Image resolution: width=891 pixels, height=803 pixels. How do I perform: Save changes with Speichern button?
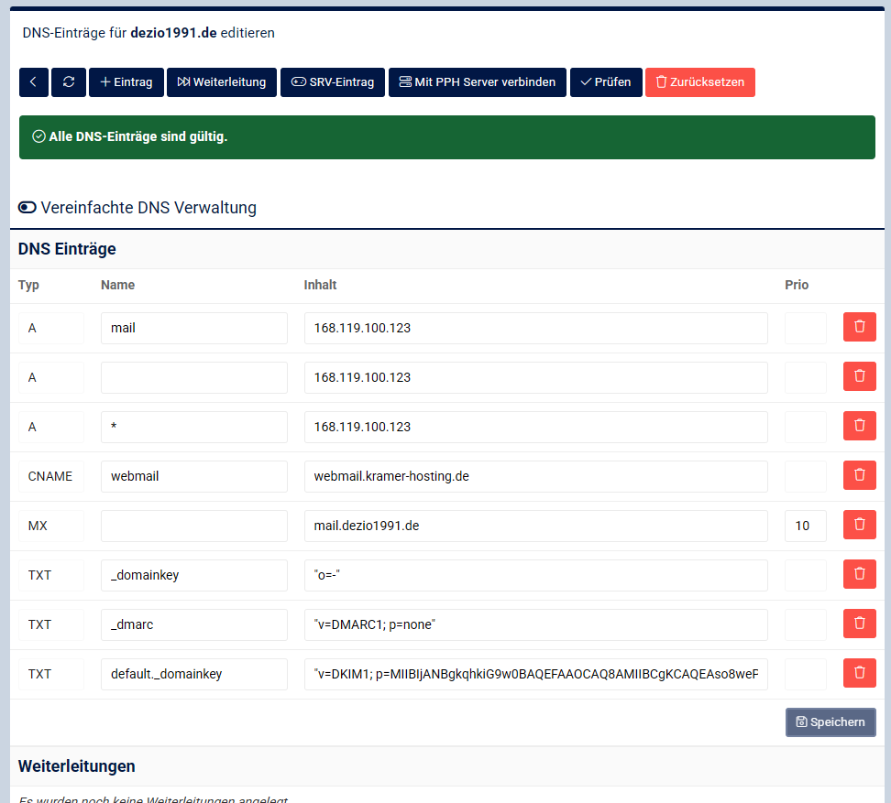coord(830,722)
